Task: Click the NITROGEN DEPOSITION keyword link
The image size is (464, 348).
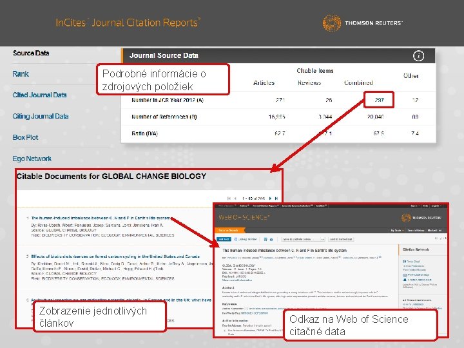Action: 255,313
